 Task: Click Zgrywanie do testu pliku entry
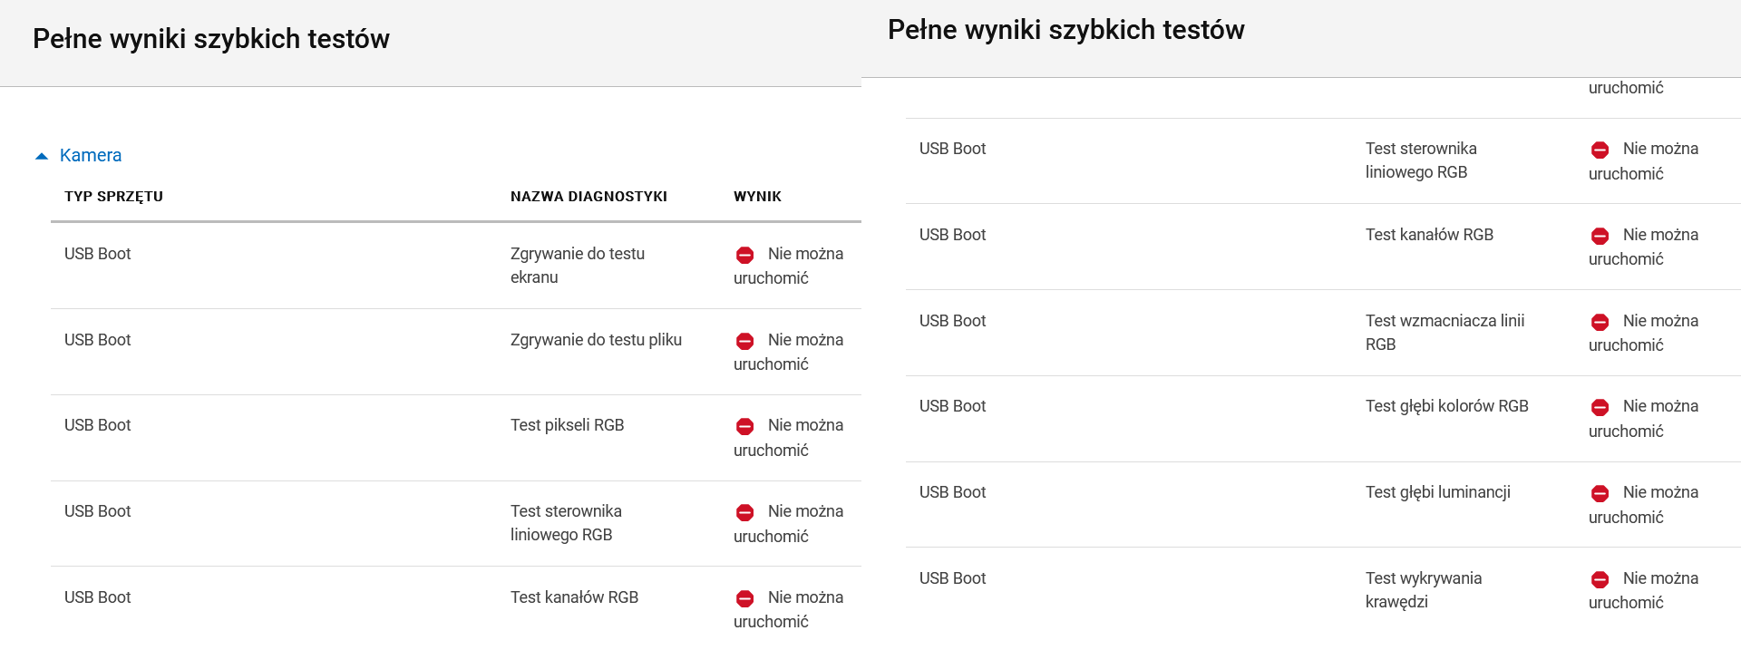click(x=596, y=340)
